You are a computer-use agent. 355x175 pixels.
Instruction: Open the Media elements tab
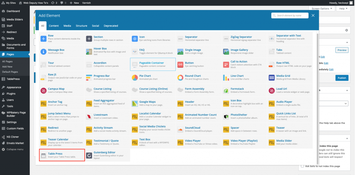[x=67, y=26]
